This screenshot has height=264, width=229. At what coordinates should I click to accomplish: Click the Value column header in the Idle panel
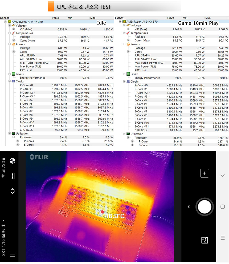55,18
